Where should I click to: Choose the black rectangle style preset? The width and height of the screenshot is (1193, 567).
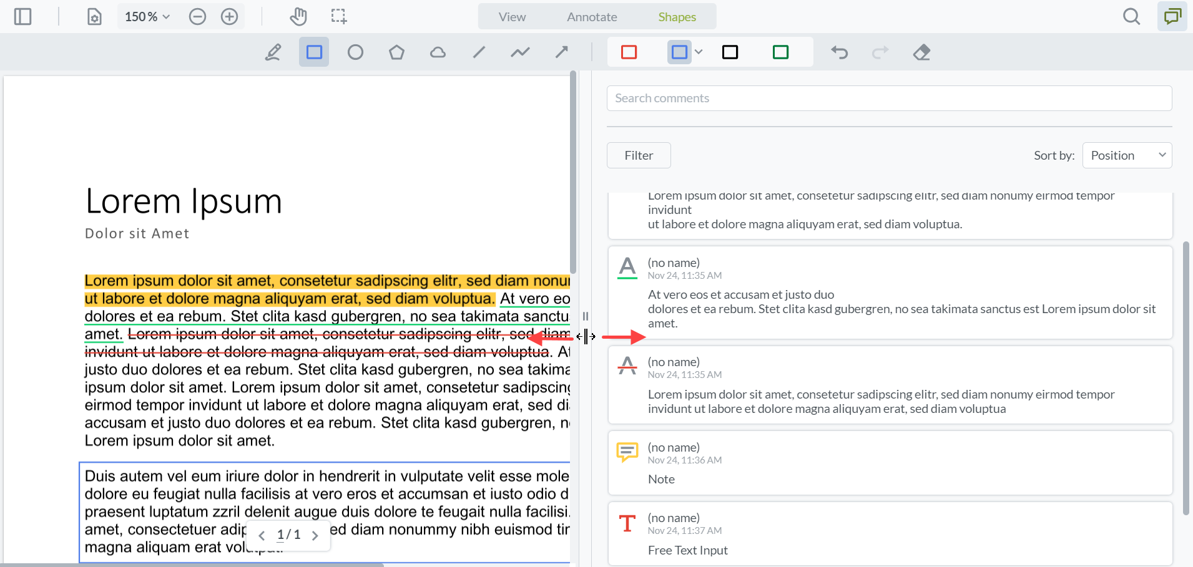coord(730,52)
